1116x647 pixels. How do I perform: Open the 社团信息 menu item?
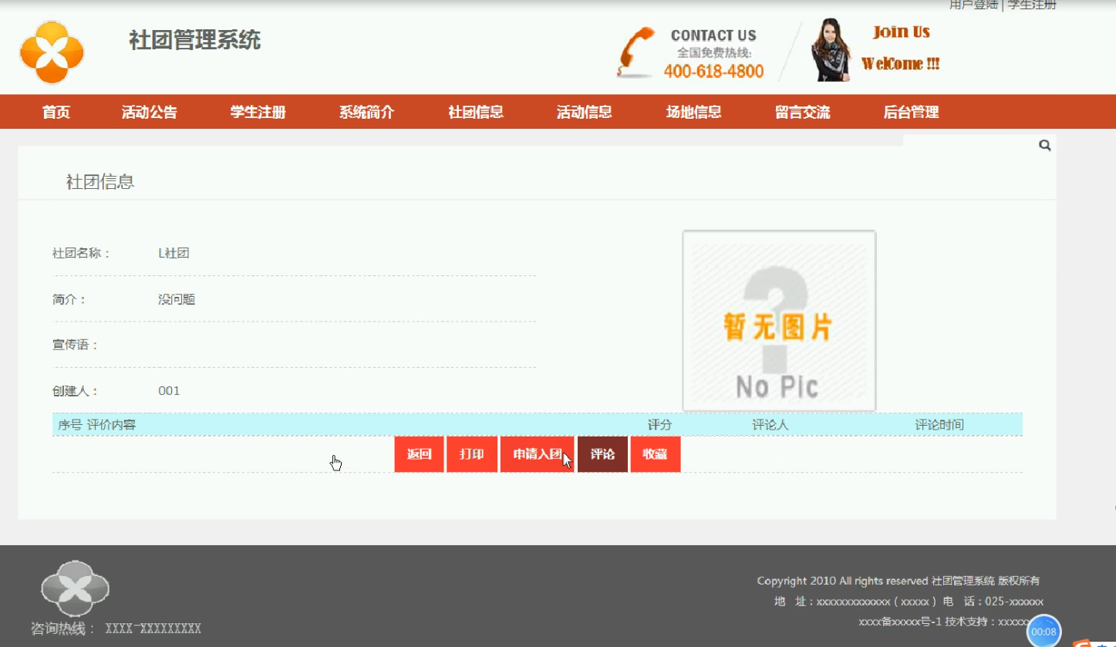point(476,112)
